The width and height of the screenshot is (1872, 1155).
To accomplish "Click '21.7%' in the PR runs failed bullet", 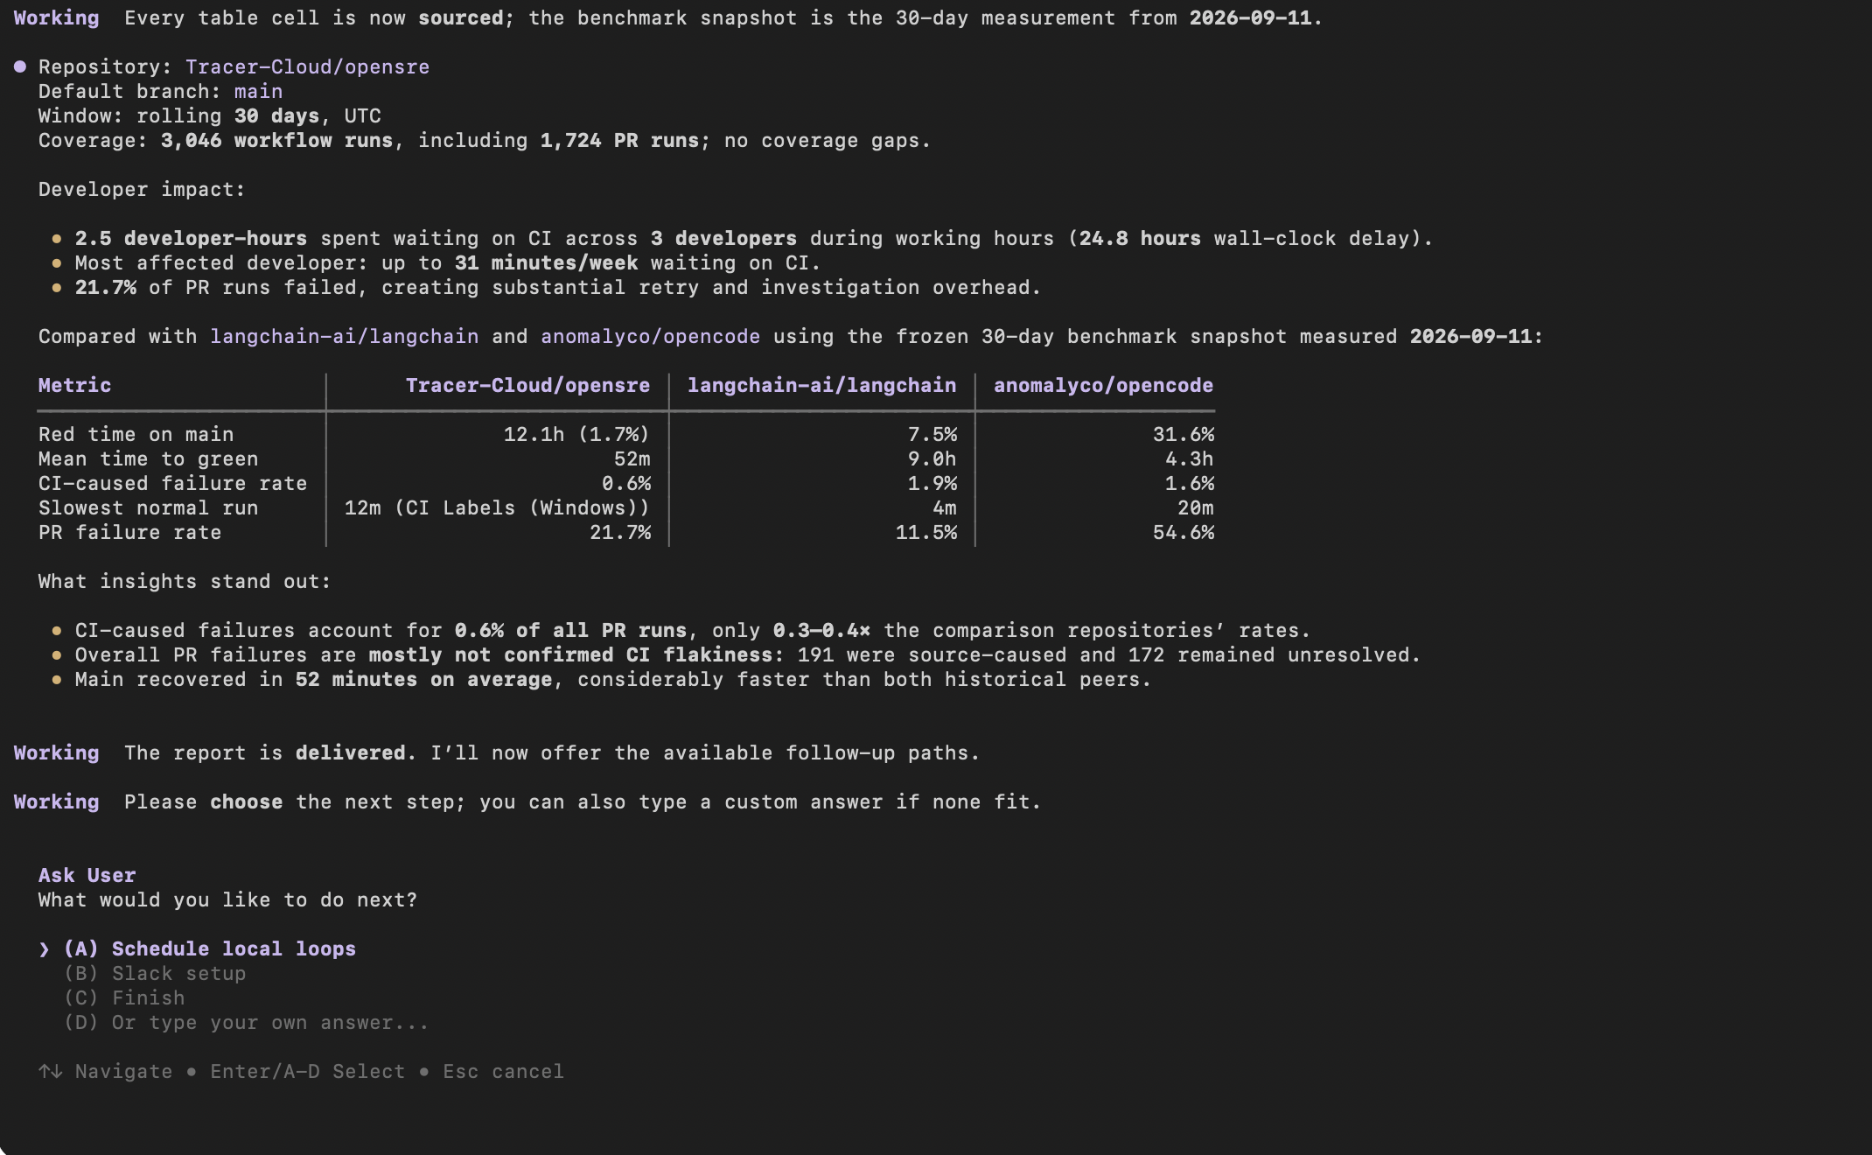I will [x=105, y=288].
